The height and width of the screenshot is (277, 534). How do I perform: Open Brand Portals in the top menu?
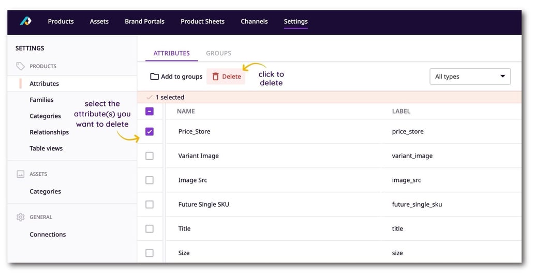144,21
